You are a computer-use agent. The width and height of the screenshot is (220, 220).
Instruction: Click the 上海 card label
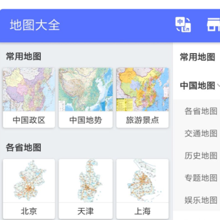[x=142, y=211]
